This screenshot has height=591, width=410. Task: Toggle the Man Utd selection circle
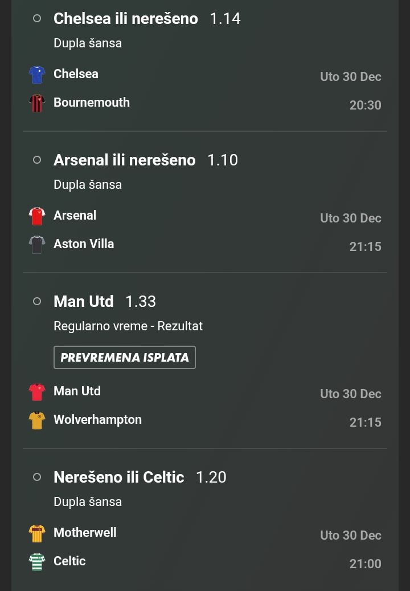coord(37,301)
